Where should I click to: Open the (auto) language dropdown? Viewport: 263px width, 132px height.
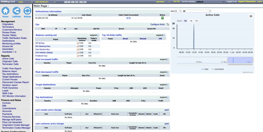(25, 2)
